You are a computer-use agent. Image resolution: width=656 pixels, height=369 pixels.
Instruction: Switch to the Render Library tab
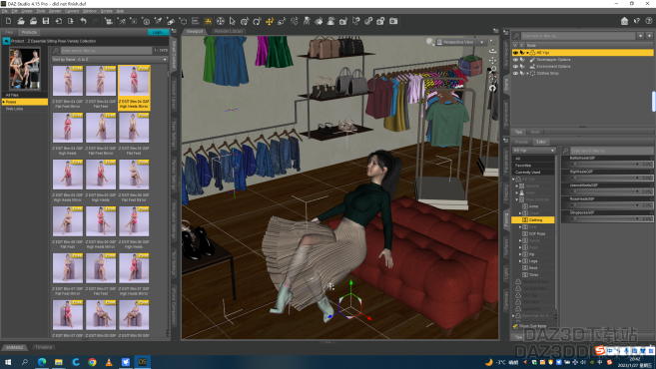point(229,31)
